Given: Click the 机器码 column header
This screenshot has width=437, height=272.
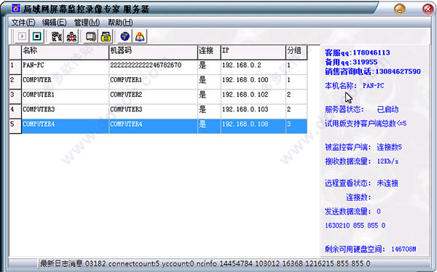Looking at the screenshot, I should (x=153, y=52).
